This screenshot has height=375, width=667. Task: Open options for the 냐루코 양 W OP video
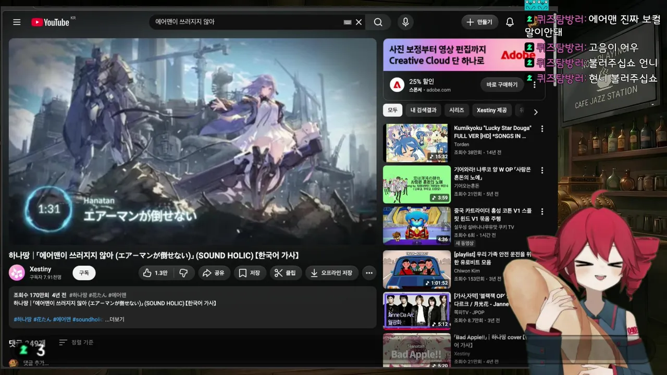click(x=542, y=170)
